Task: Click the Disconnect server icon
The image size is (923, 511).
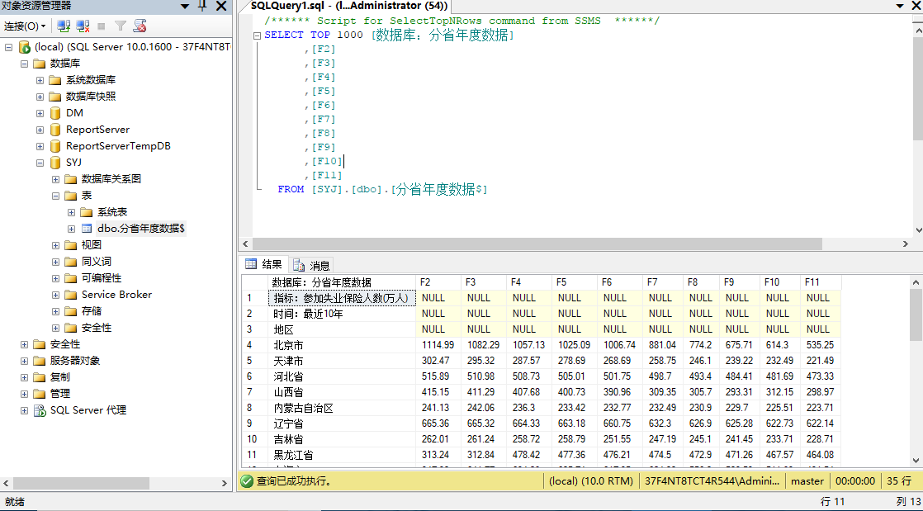Action: tap(83, 26)
